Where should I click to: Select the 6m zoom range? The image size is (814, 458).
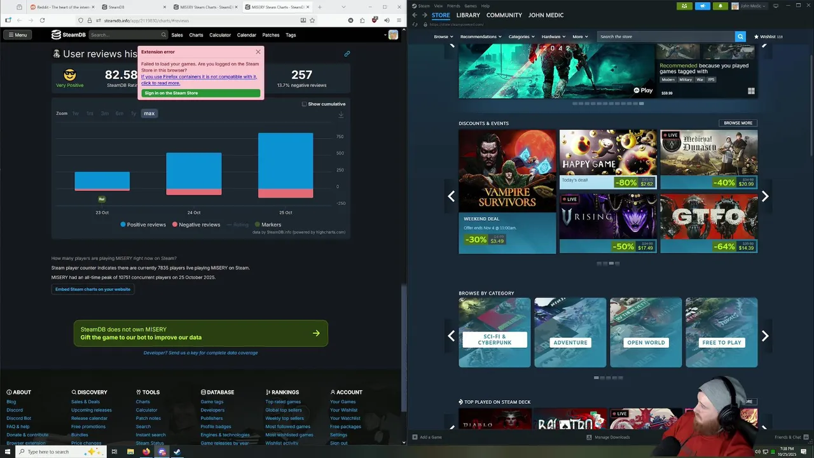(119, 113)
